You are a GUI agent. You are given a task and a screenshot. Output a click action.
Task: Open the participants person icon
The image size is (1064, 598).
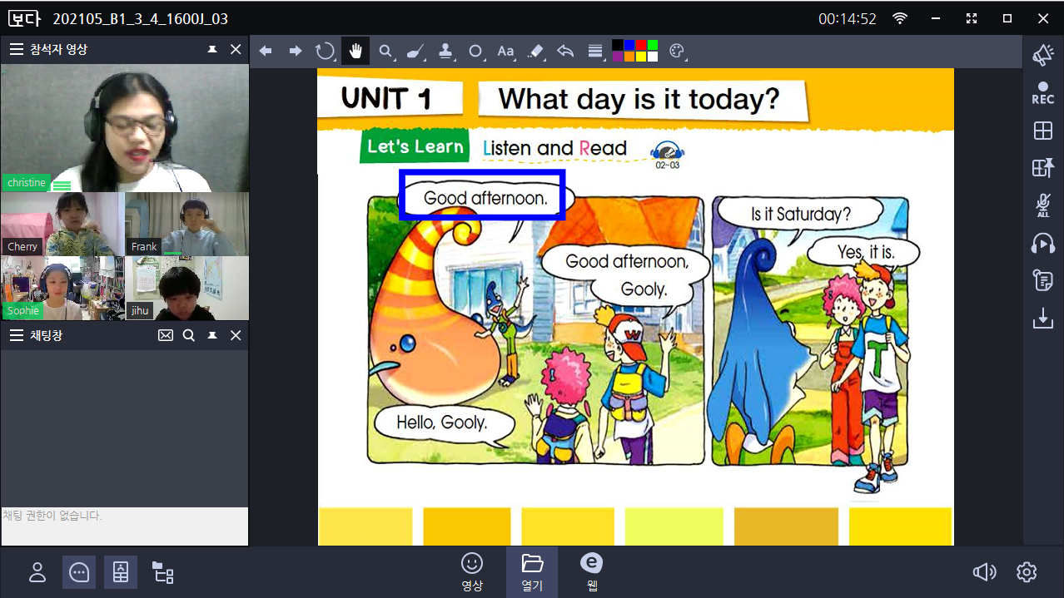point(37,572)
